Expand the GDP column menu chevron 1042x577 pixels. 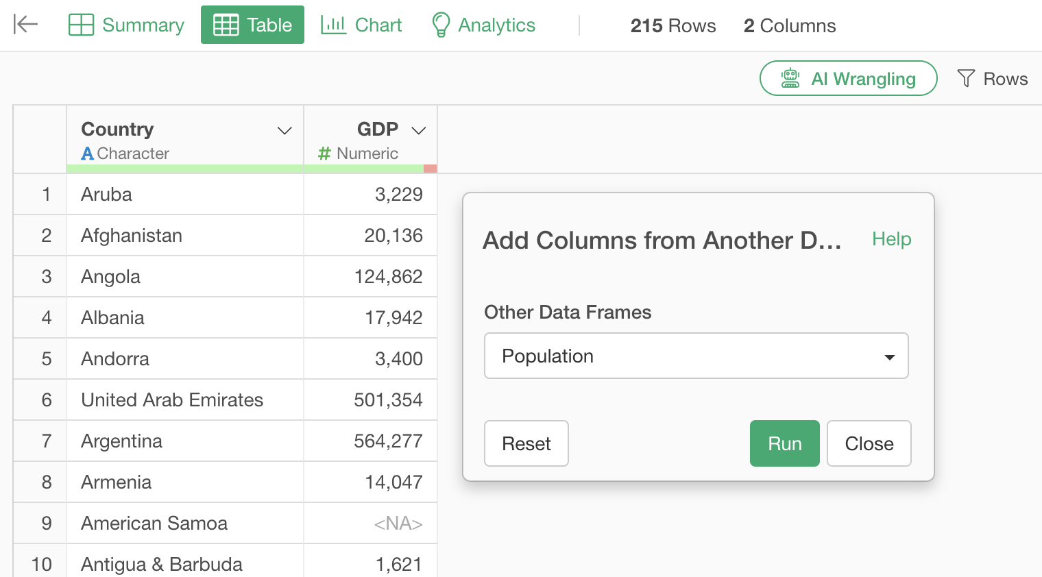point(418,130)
